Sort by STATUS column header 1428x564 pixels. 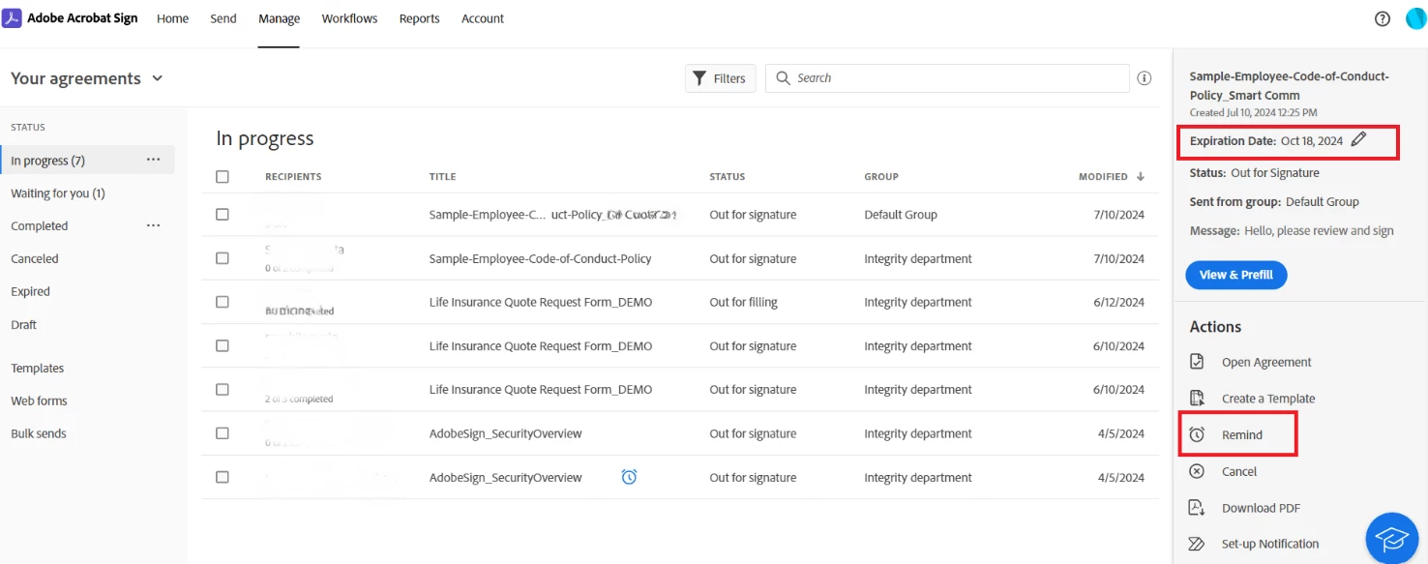(728, 177)
